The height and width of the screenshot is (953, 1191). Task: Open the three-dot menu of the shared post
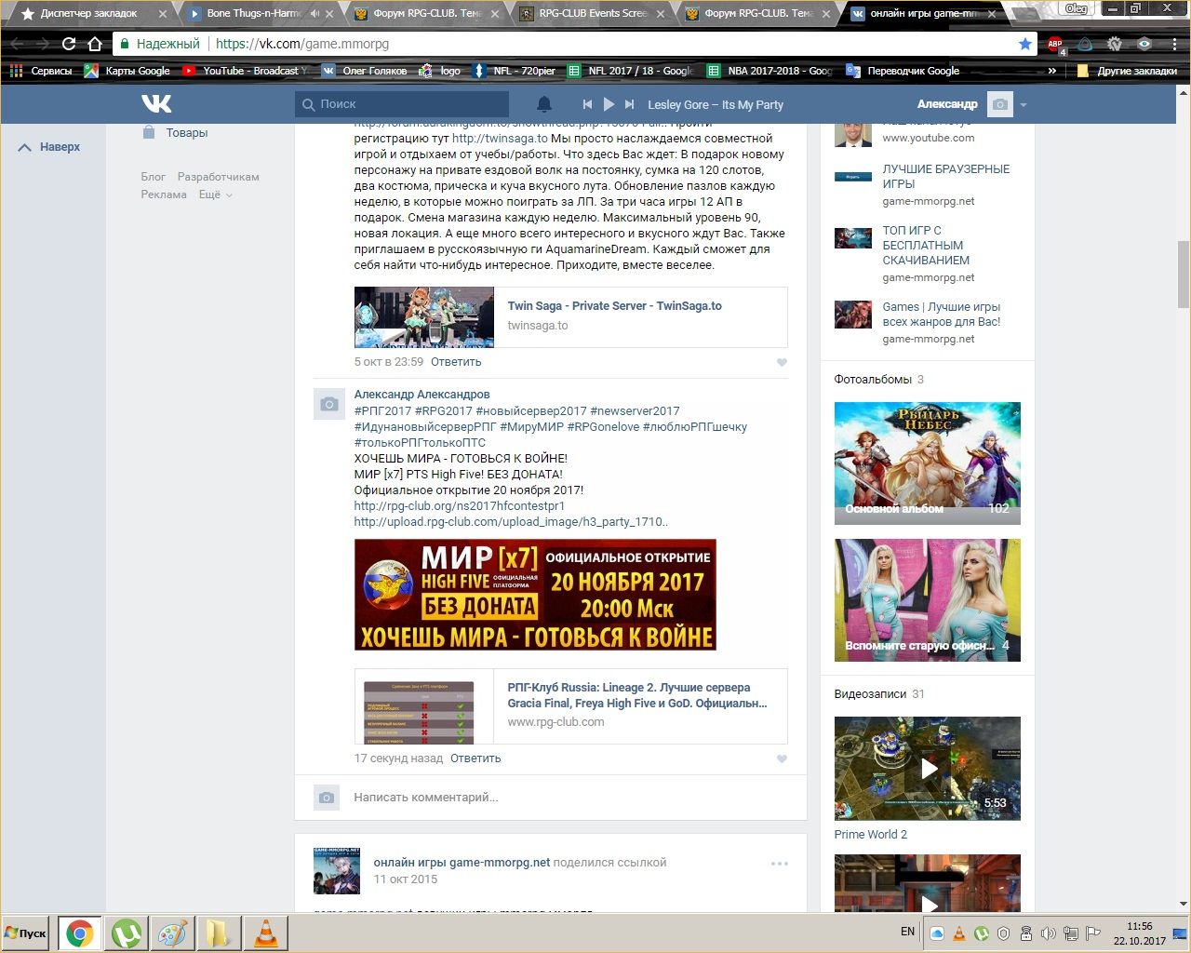pos(780,864)
